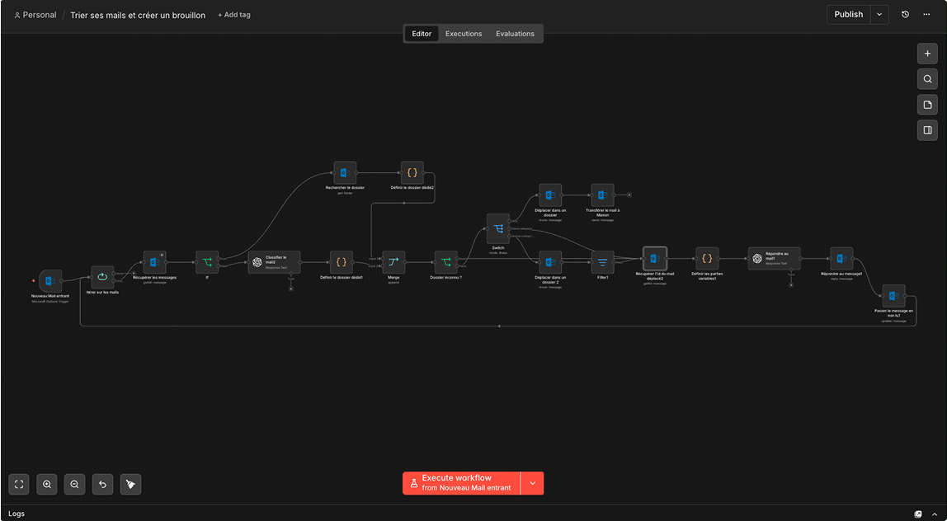Add a sticky note to the canvas
This screenshot has height=521, width=947.
click(928, 105)
